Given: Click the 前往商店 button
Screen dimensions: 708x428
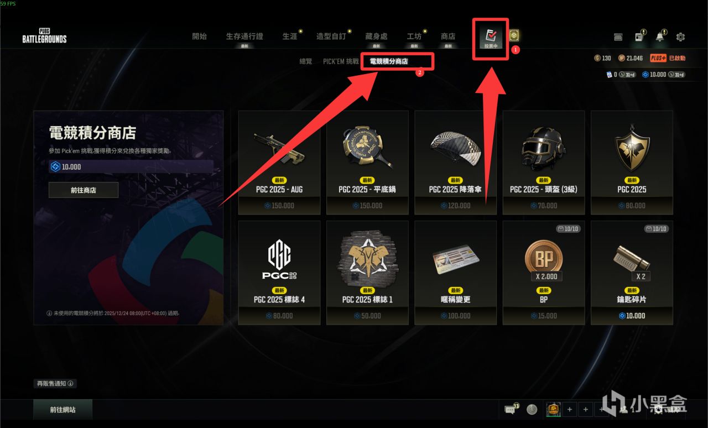Looking at the screenshot, I should [x=84, y=190].
